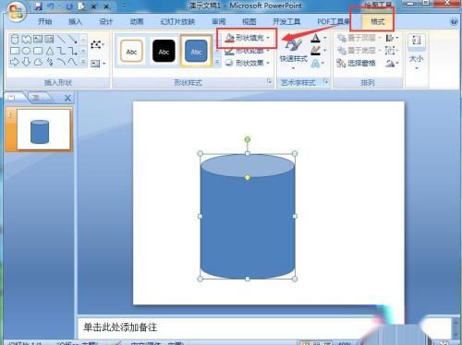Open the Insert (插入) ribbon tab

[x=75, y=21]
